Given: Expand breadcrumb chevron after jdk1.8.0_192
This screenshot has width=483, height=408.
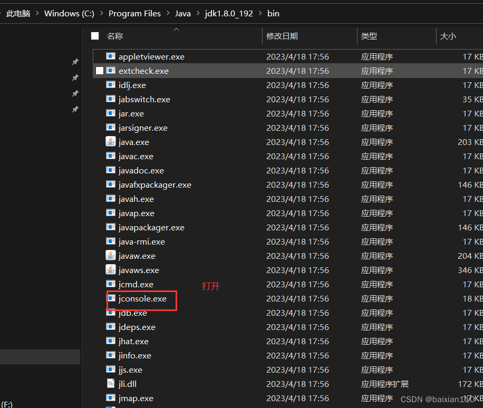Looking at the screenshot, I should coord(260,13).
